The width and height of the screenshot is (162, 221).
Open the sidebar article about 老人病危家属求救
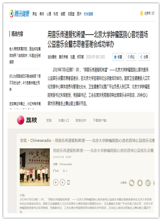[25, 55]
